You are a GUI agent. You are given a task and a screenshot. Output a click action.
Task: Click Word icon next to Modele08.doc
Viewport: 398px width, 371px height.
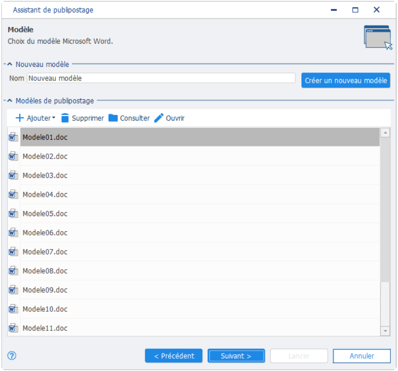coord(13,271)
